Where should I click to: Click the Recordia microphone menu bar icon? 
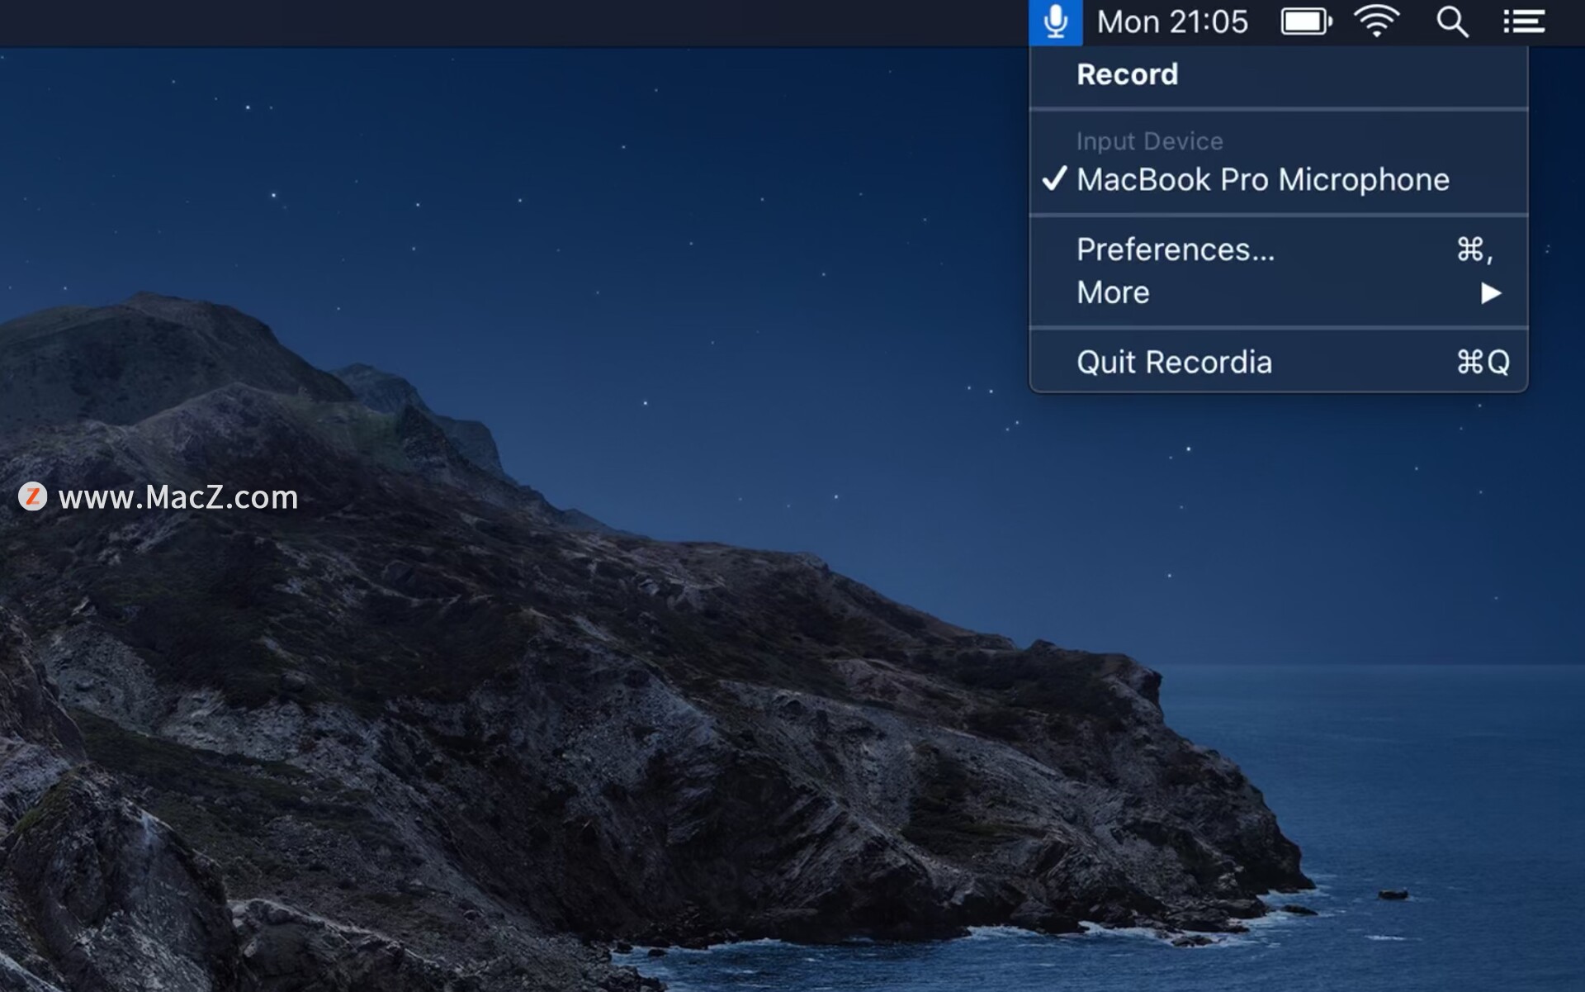click(x=1055, y=21)
